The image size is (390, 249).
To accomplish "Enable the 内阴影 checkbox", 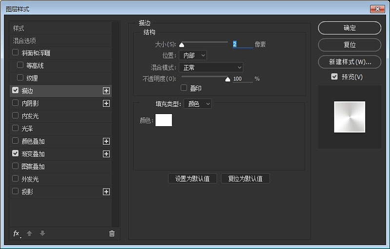I will 16,103.
